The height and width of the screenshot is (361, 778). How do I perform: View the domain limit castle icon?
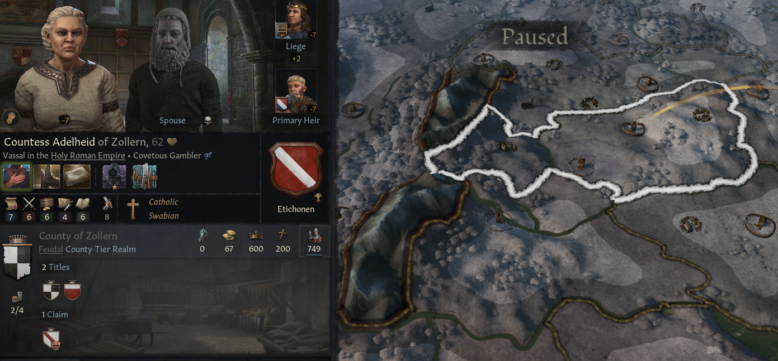point(17,297)
